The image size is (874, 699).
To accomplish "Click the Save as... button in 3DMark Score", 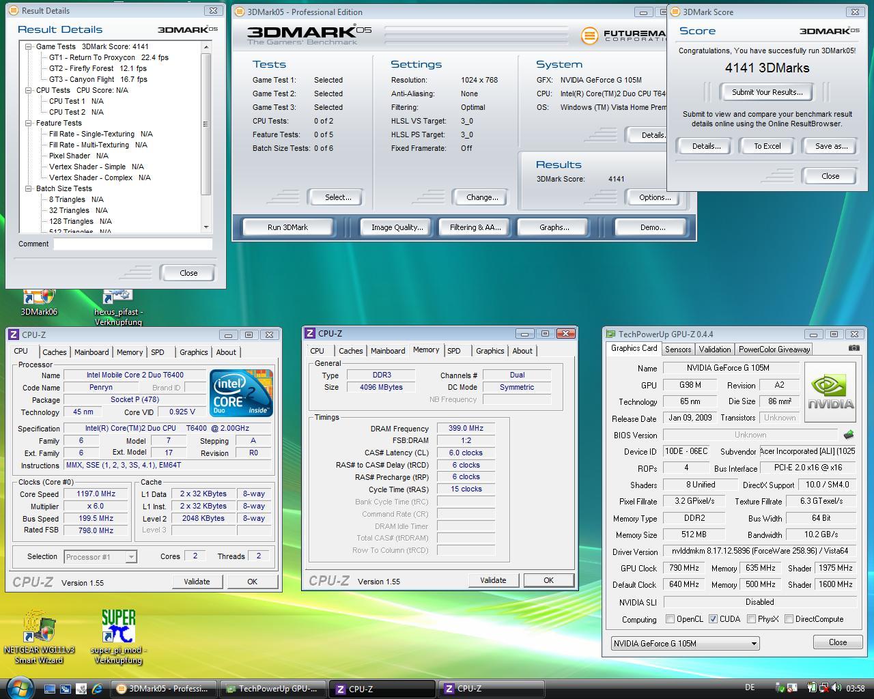I will coord(831,146).
